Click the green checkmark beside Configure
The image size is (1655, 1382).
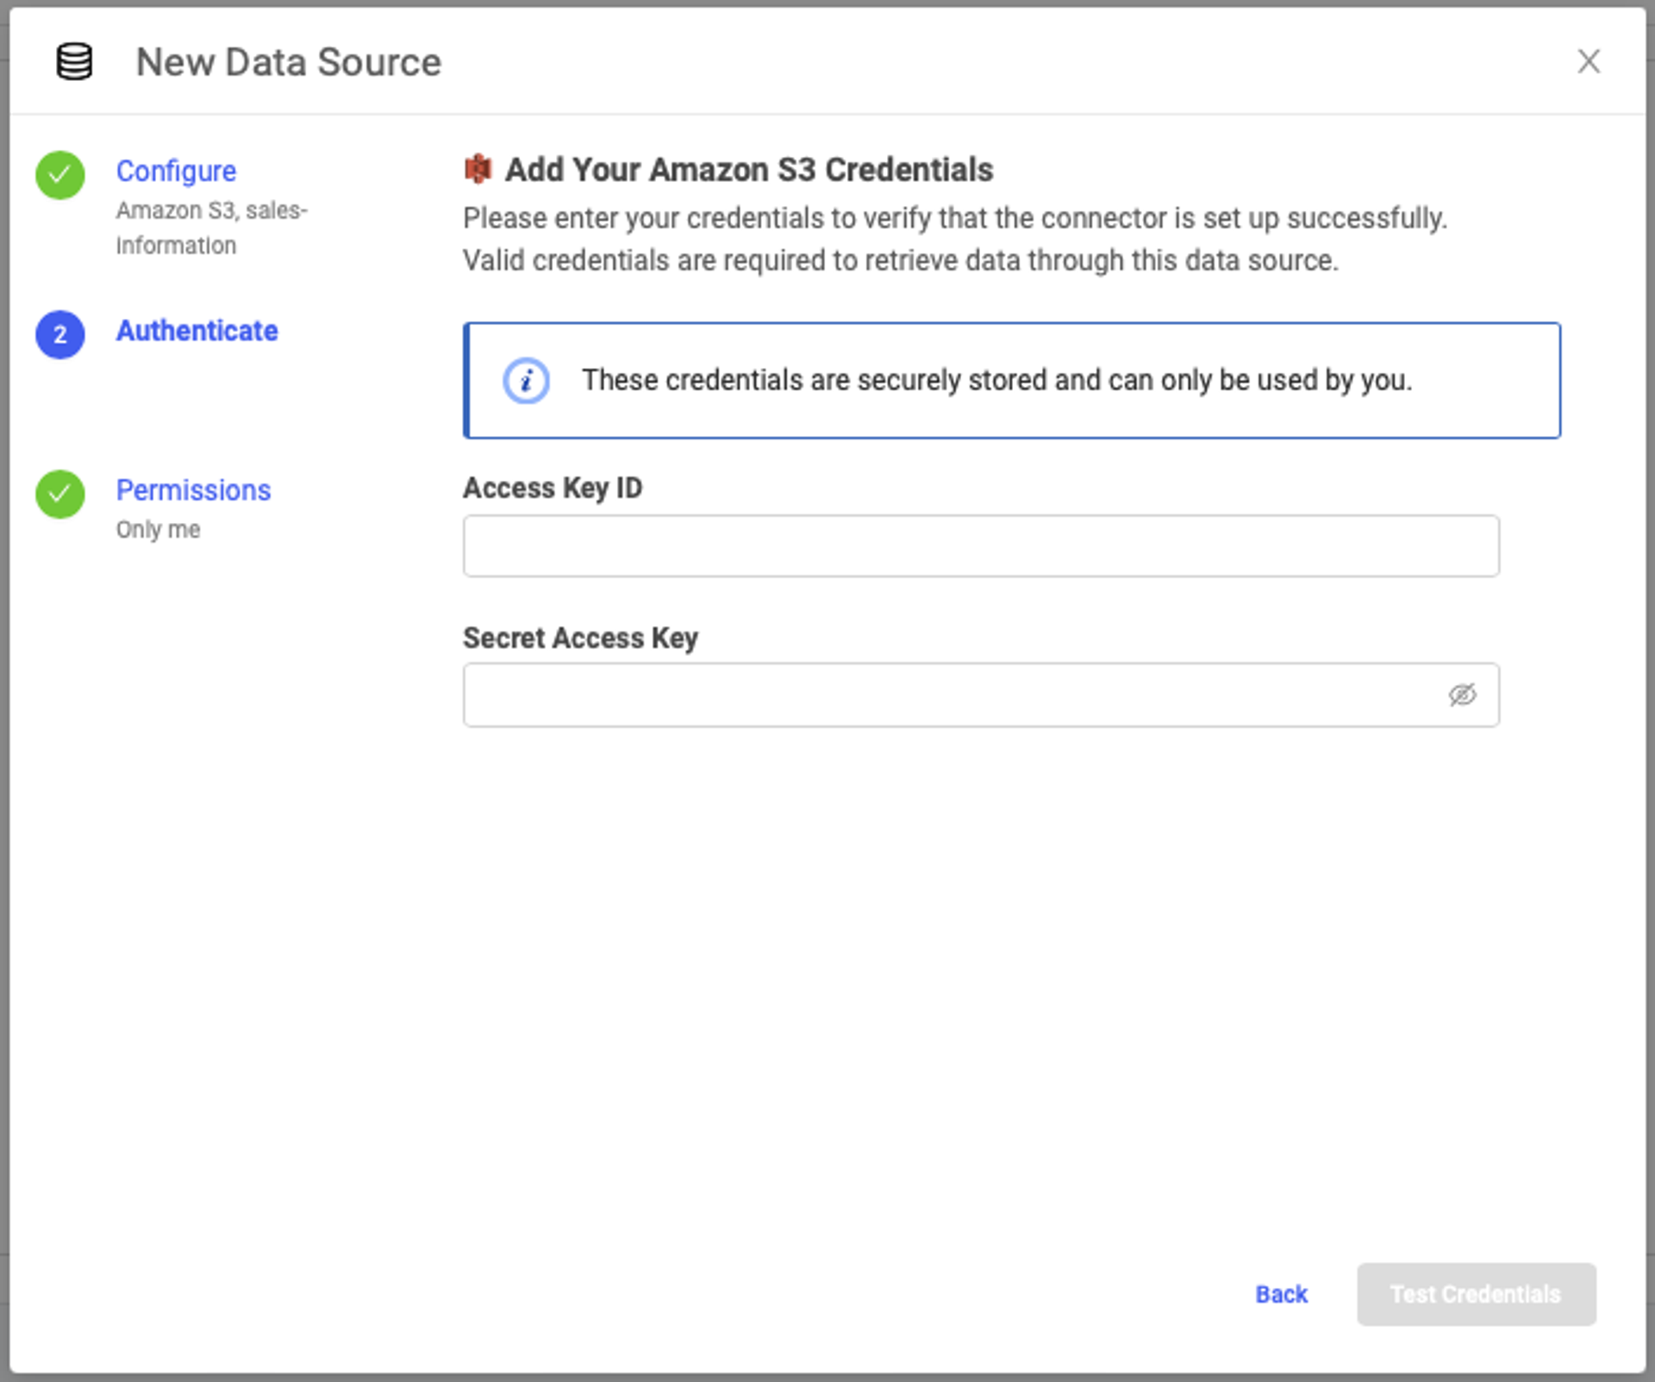(x=59, y=175)
